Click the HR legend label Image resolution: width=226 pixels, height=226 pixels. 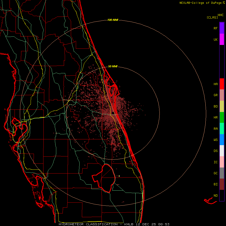(x=215, y=118)
